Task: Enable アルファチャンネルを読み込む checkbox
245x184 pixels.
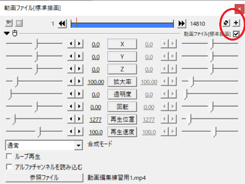Action: coord(9,167)
